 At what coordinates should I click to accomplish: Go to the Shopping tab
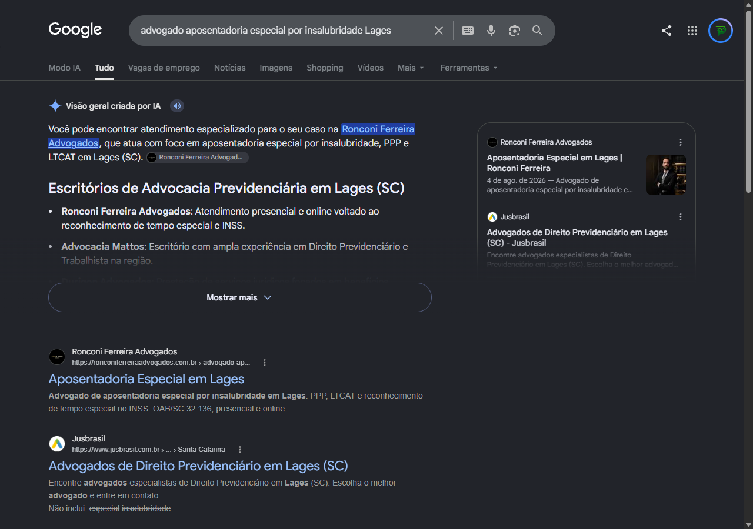[325, 68]
